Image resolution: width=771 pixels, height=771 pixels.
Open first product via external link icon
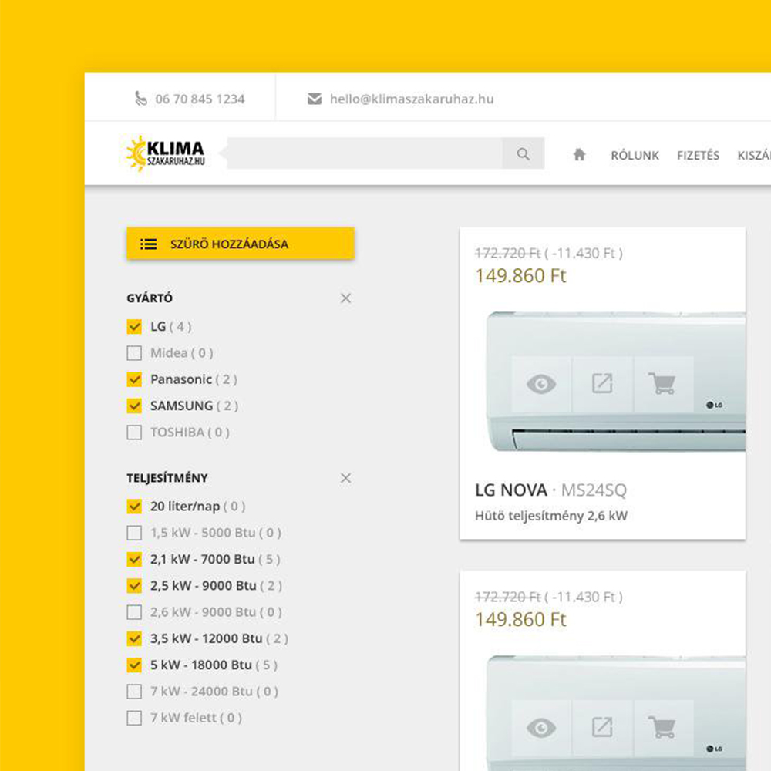(602, 384)
